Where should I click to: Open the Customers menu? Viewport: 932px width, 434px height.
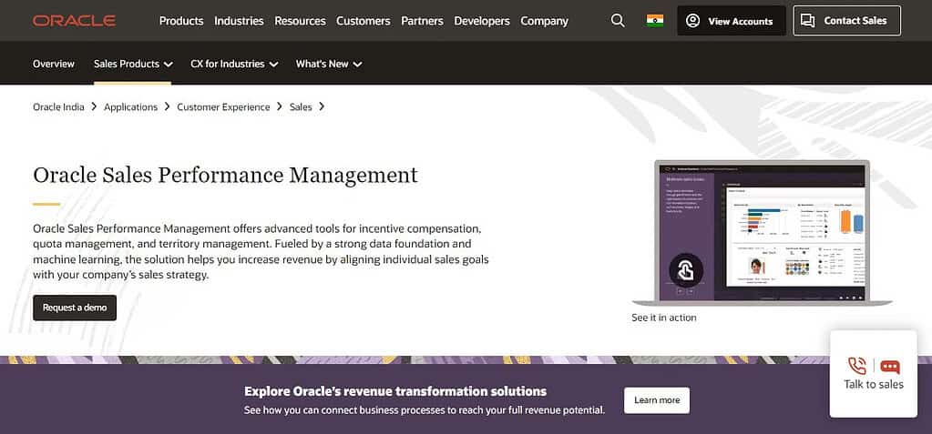[364, 21]
